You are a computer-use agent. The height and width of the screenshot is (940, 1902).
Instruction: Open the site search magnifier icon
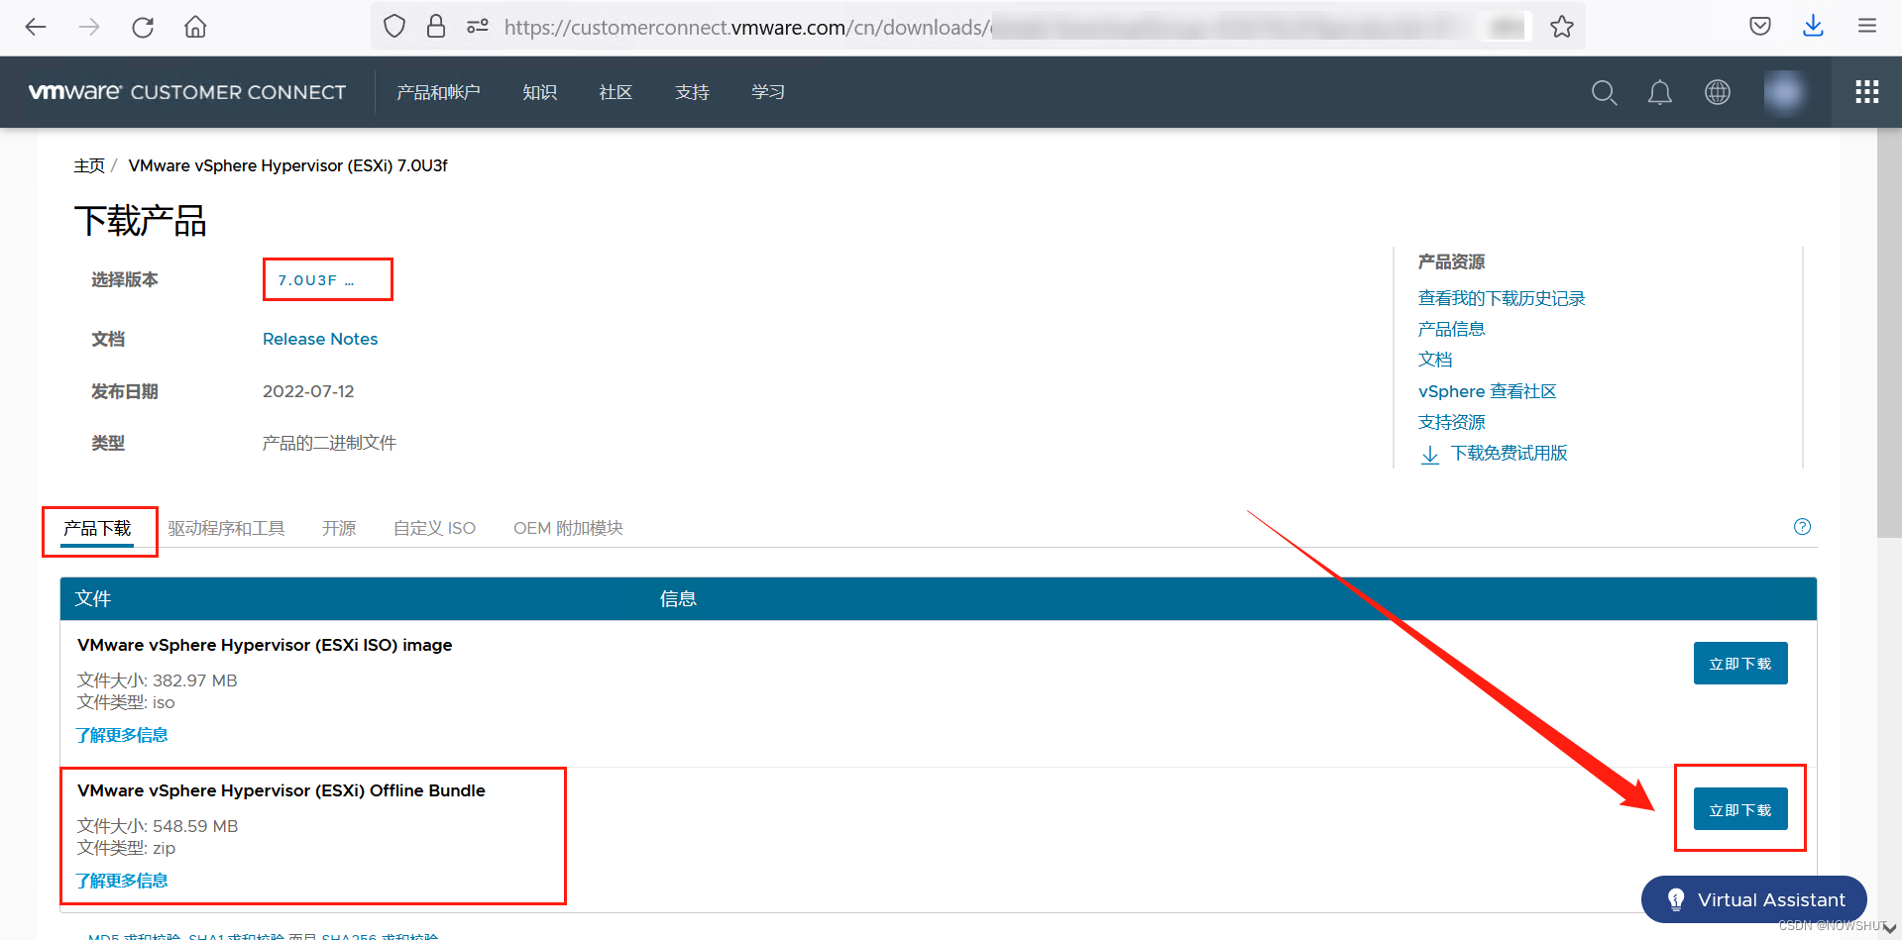tap(1604, 93)
